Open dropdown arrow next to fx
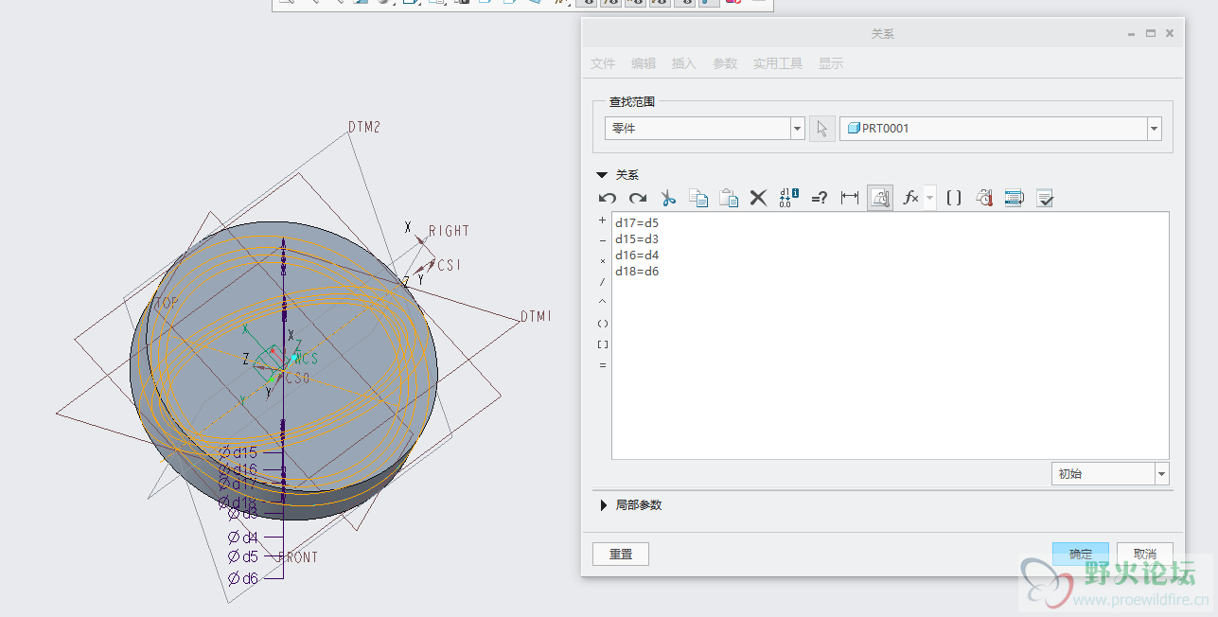The height and width of the screenshot is (617, 1218). point(929,198)
